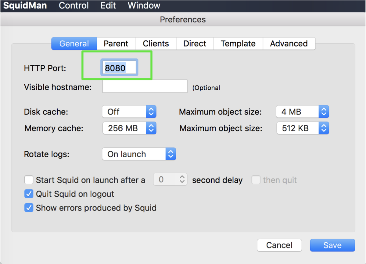Uncheck Quit Squid on logout
This screenshot has height=264, width=366.
pyautogui.click(x=29, y=194)
